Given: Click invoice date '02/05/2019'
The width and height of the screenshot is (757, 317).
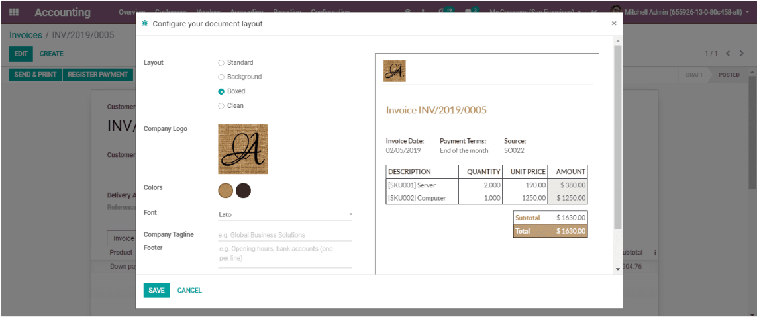Looking at the screenshot, I should click(403, 150).
